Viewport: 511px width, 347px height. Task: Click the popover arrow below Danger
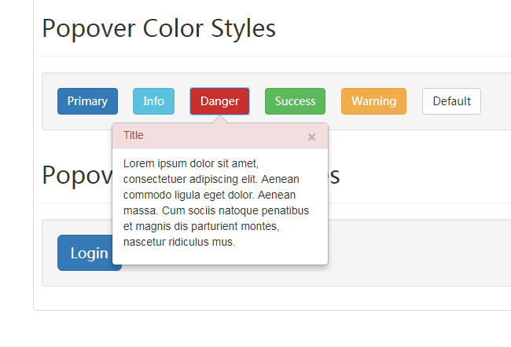pos(221,119)
